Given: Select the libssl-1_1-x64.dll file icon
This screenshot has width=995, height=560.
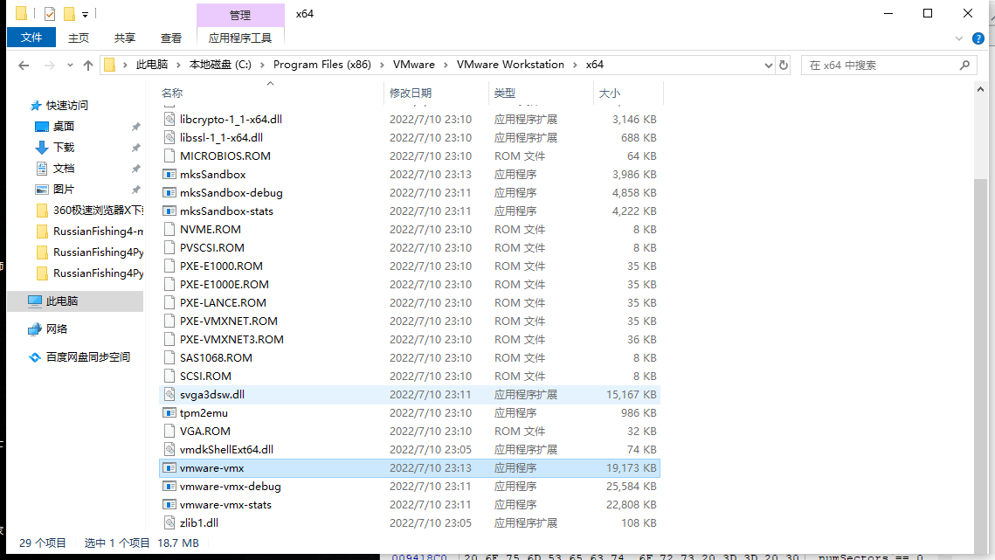Looking at the screenshot, I should tap(169, 137).
